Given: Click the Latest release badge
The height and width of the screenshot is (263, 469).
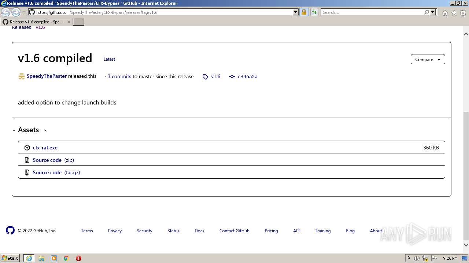Looking at the screenshot, I should (x=109, y=59).
